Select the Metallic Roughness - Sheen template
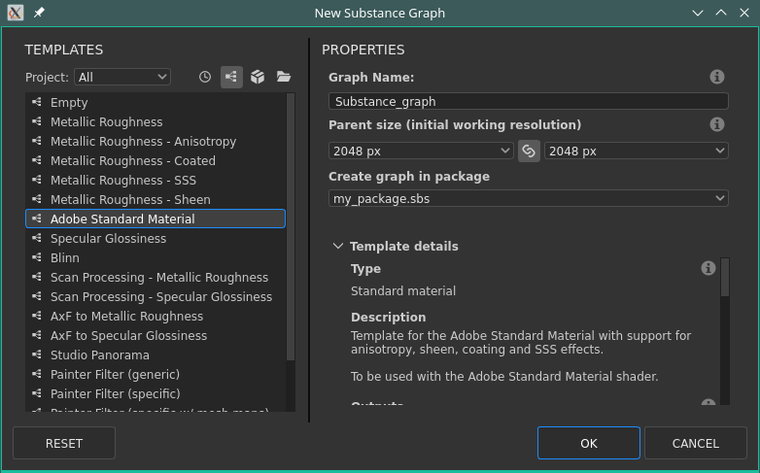 tap(130, 200)
